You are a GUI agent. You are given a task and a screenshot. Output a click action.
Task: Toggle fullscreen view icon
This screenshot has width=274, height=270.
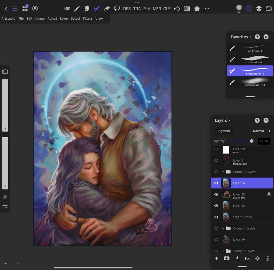(x=268, y=9)
